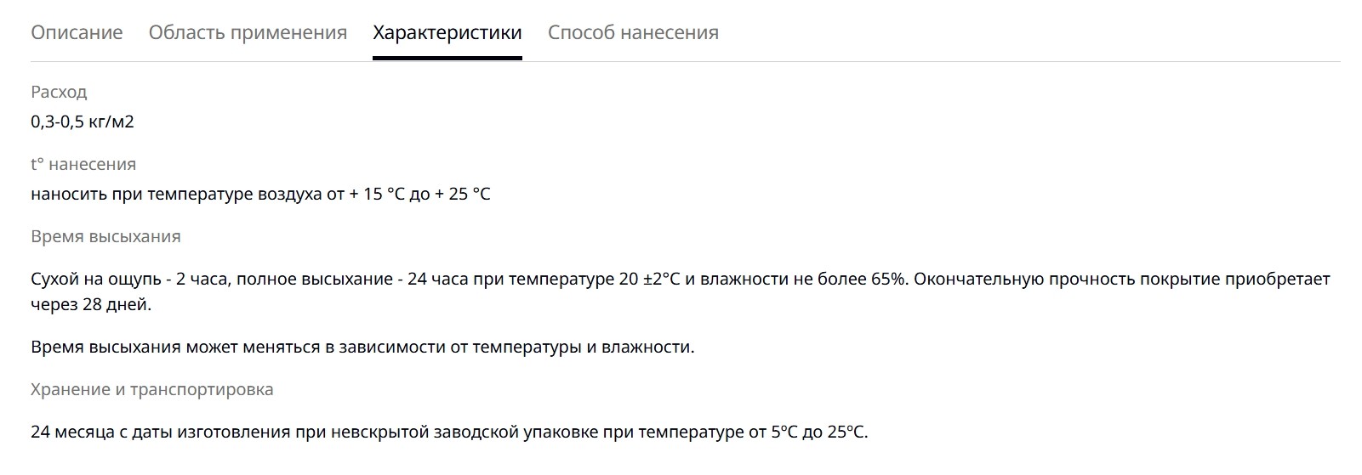Click the text + 15 °C до + 25 °C
1362x475 pixels.
[420, 194]
